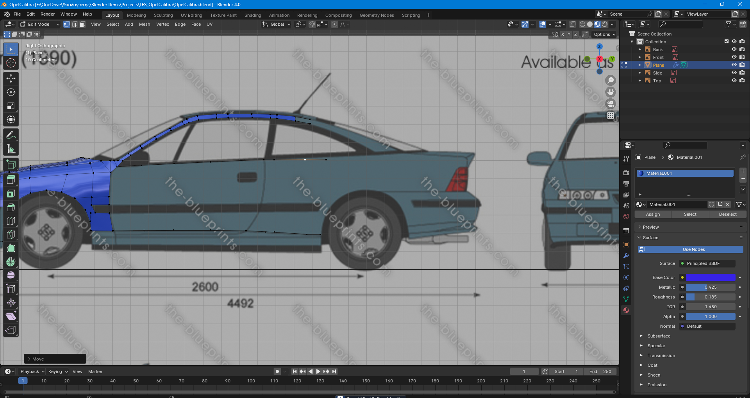Open the Render properties tab
Screen dimensions: 750x398
(626, 172)
